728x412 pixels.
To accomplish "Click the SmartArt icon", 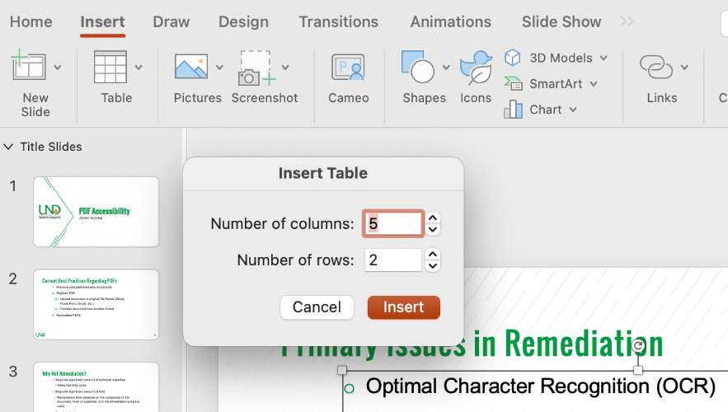I will pos(513,83).
